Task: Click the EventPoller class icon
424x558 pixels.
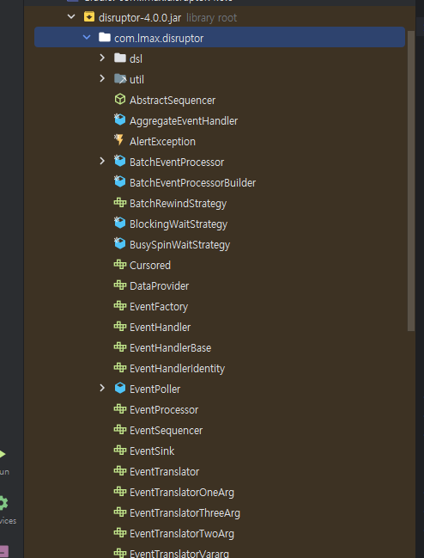Action: pyautogui.click(x=120, y=388)
